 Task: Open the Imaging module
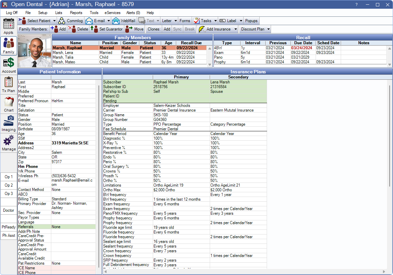click(9, 124)
